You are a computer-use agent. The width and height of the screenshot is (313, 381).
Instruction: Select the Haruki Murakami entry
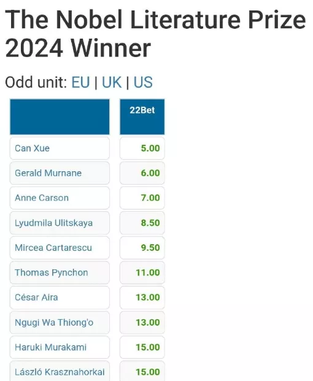[60, 347]
